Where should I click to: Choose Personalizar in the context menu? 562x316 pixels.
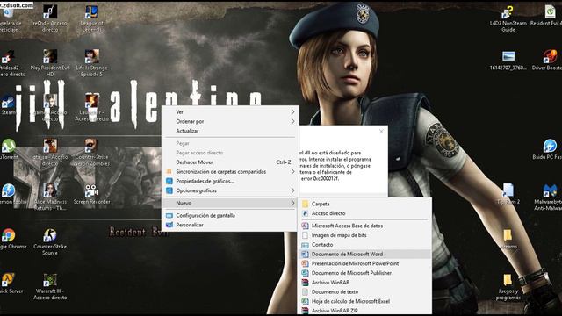pyautogui.click(x=230, y=225)
